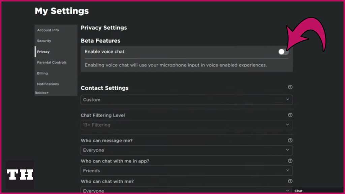Image resolution: width=345 pixels, height=194 pixels.
Task: Expand the Custom contact settings dropdown
Action: click(187, 100)
